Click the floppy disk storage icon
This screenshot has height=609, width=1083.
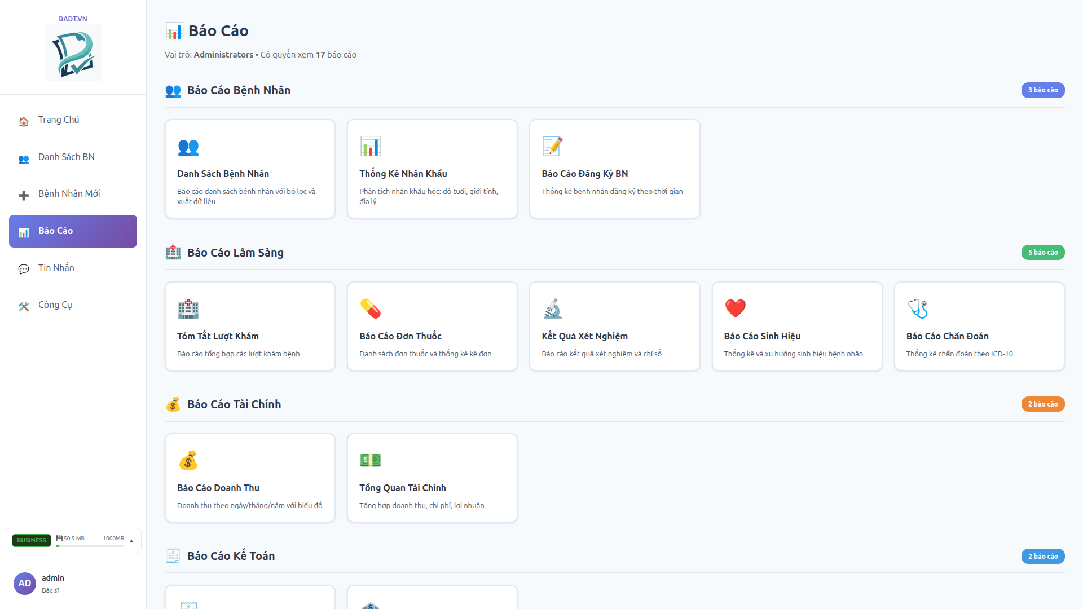pos(59,539)
